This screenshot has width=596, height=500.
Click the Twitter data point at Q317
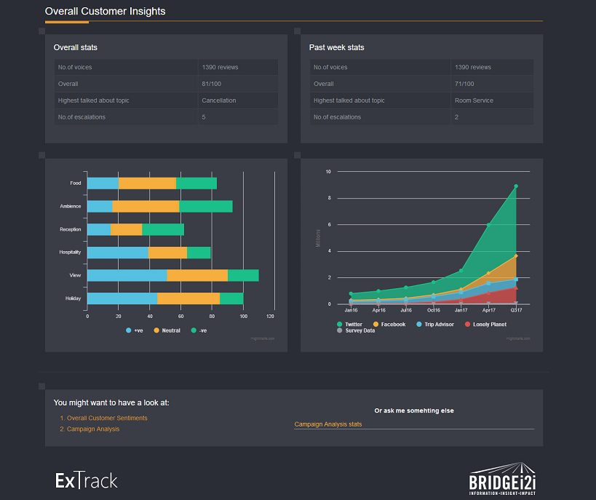515,186
